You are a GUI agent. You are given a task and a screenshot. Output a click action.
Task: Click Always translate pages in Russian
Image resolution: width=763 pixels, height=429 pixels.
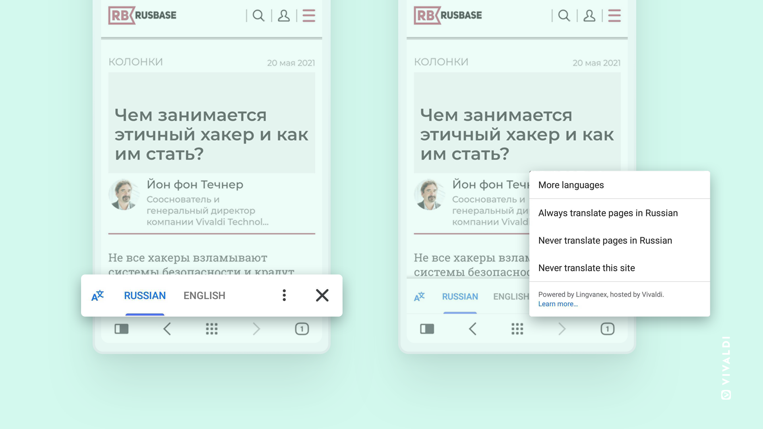608,213
